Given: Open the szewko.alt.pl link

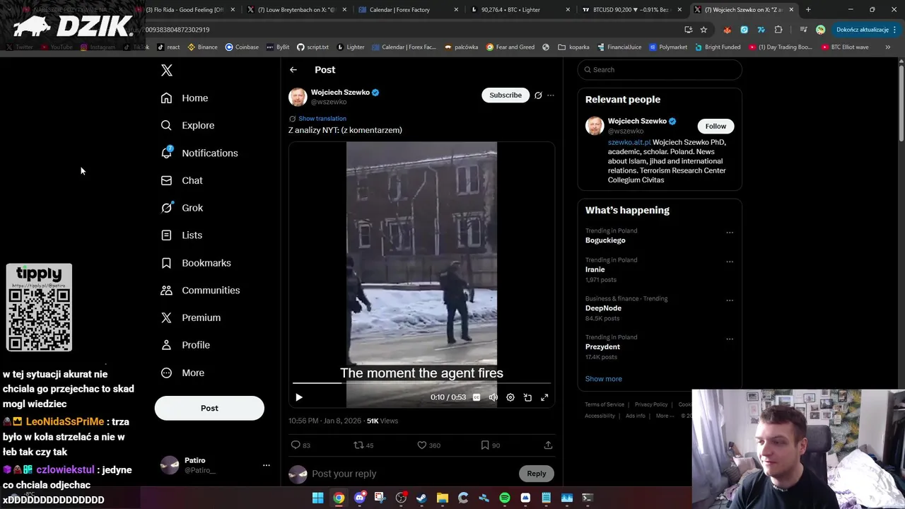Looking at the screenshot, I should point(629,142).
